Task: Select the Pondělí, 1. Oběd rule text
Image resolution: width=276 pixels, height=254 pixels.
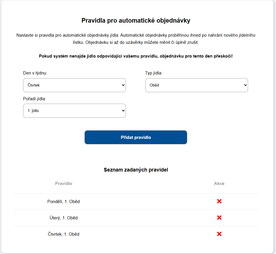Action: pyautogui.click(x=64, y=202)
